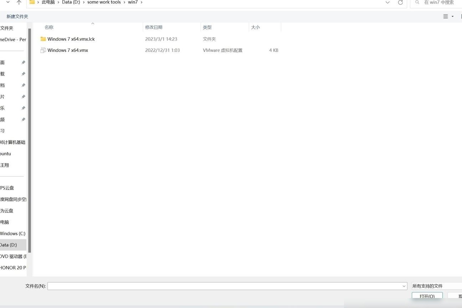Select Windows (C:) drive in the sidebar
462x308 pixels.
13,233
